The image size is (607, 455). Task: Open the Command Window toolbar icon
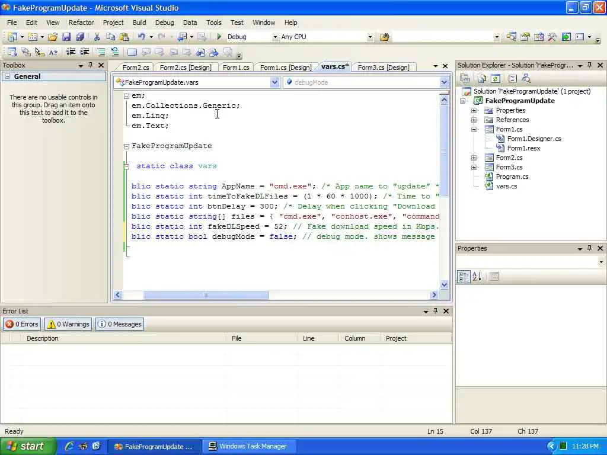pyautogui.click(x=580, y=37)
